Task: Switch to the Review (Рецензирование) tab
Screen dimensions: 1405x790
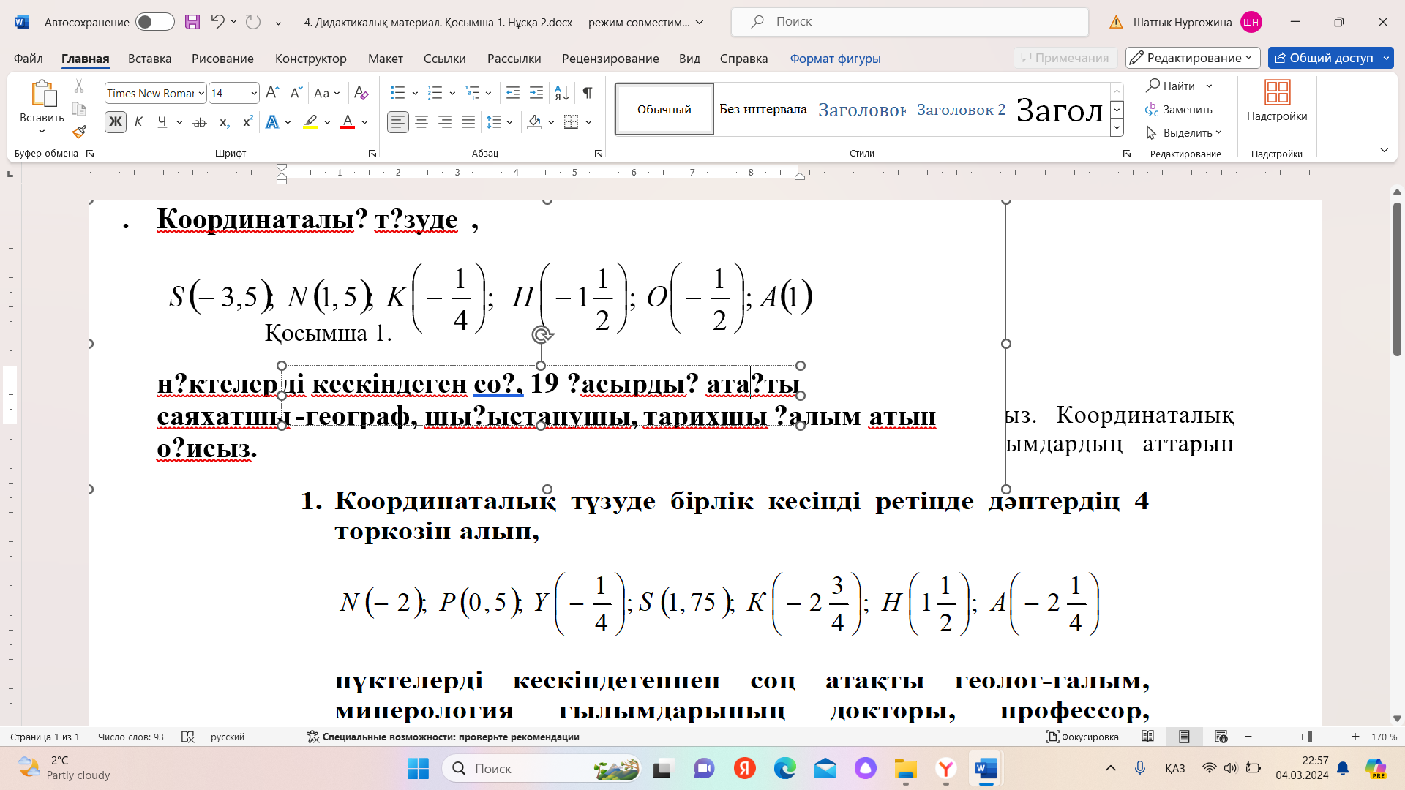Action: 610,59
